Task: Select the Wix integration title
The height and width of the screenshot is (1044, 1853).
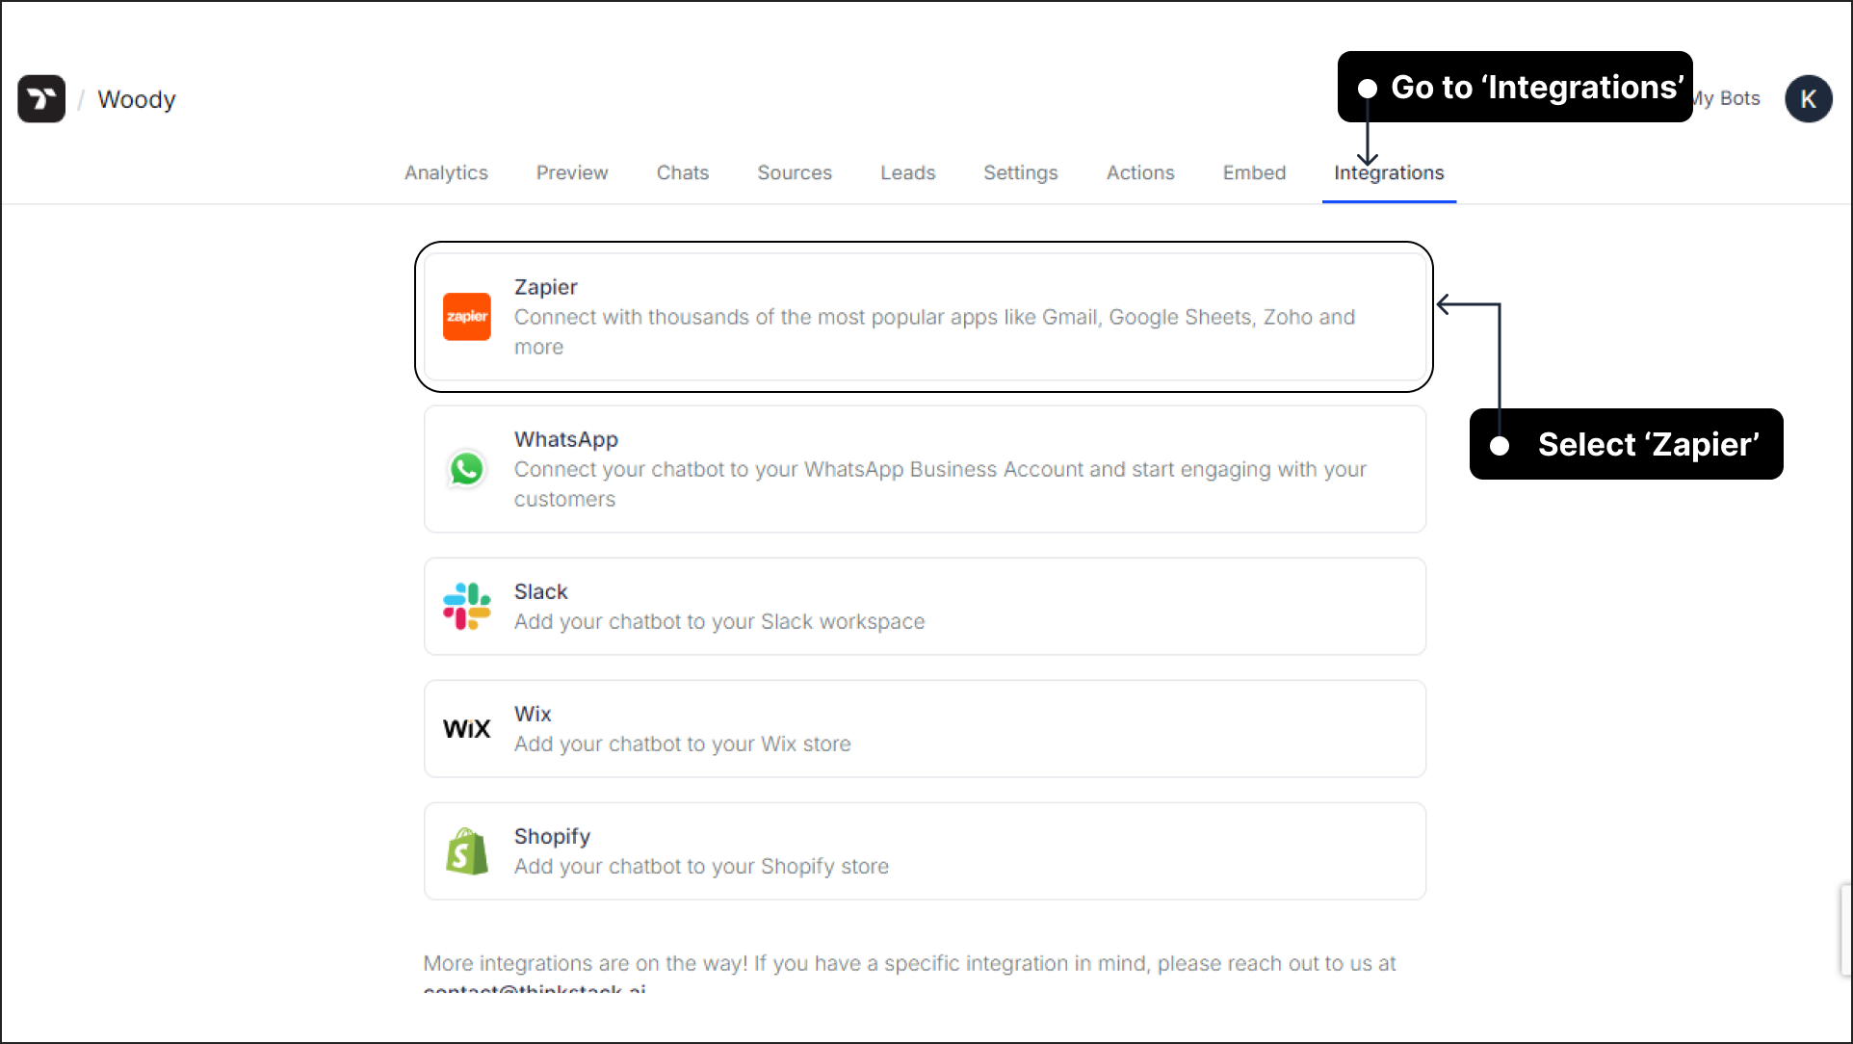Action: 533,714
